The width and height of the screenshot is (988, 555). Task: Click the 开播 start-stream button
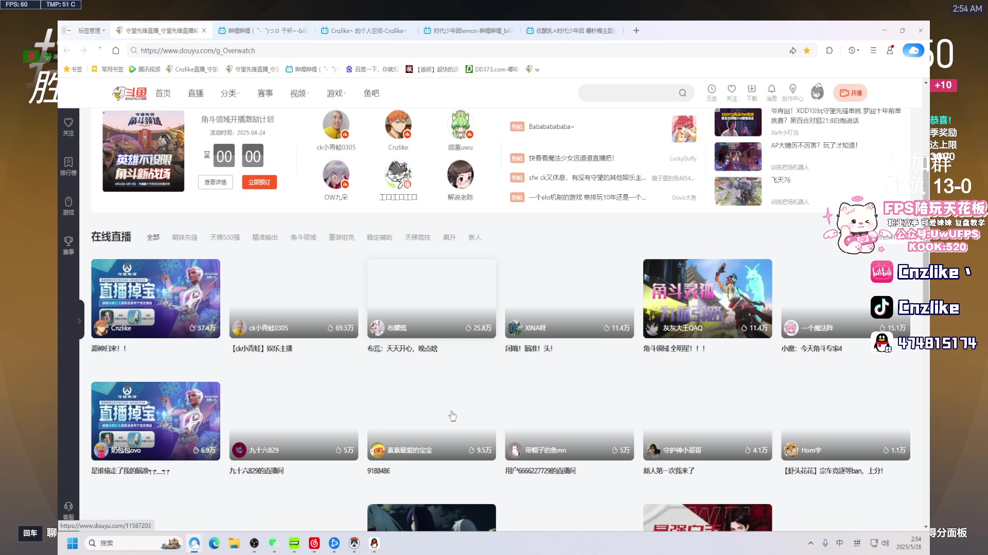click(851, 93)
